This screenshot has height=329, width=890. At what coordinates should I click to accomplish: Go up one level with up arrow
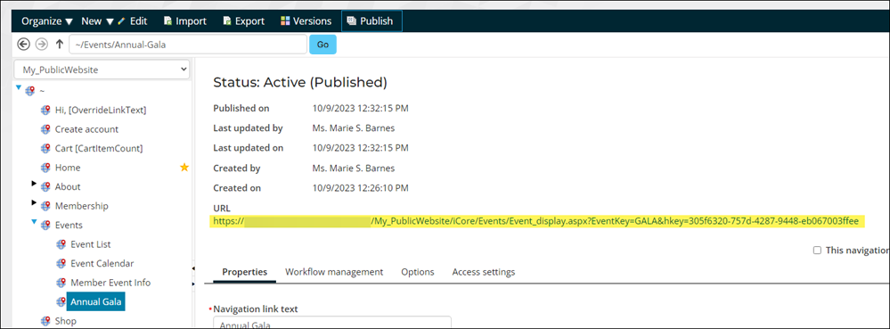click(x=59, y=45)
